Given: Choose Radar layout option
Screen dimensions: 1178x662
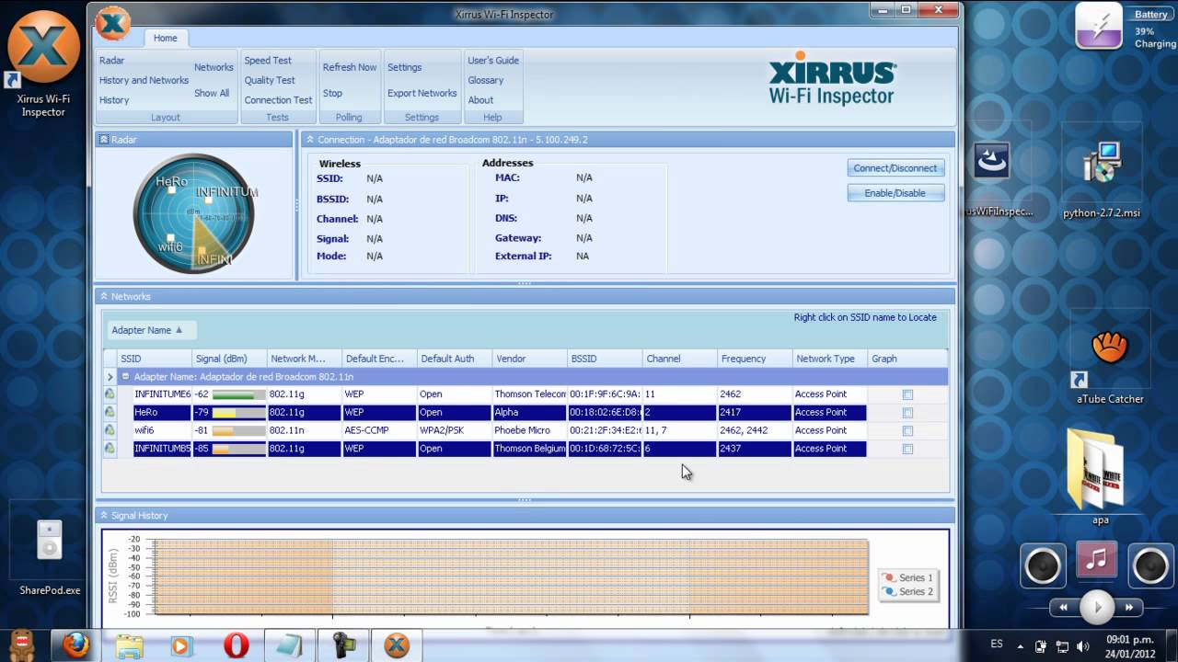Looking at the screenshot, I should pos(111,61).
